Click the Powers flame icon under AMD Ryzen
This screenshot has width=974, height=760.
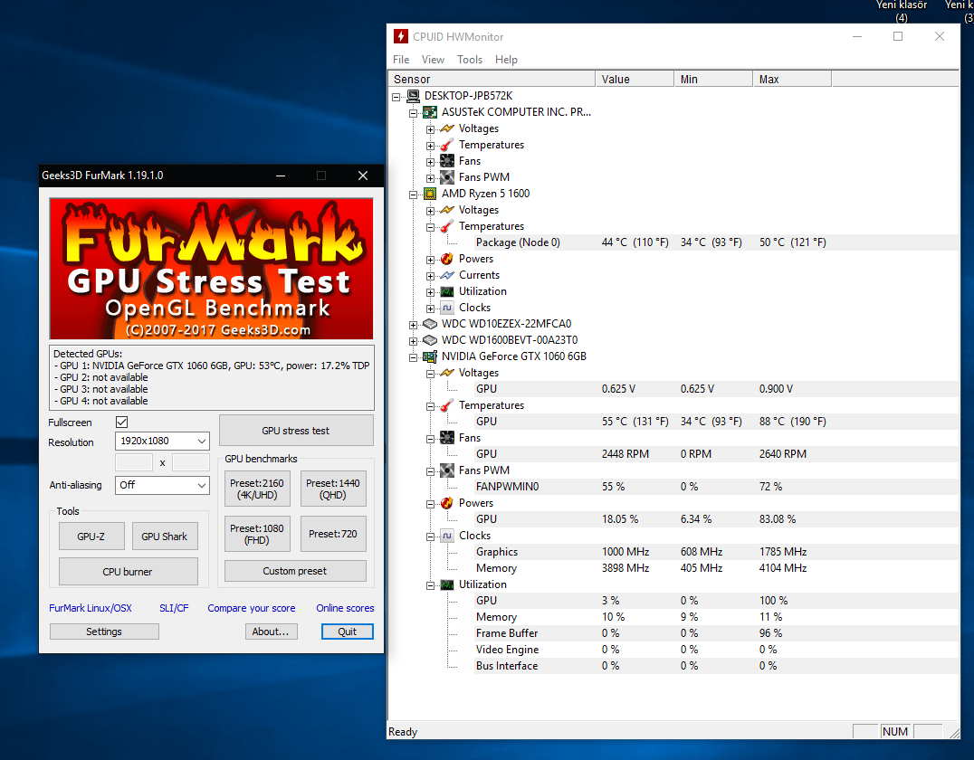447,259
